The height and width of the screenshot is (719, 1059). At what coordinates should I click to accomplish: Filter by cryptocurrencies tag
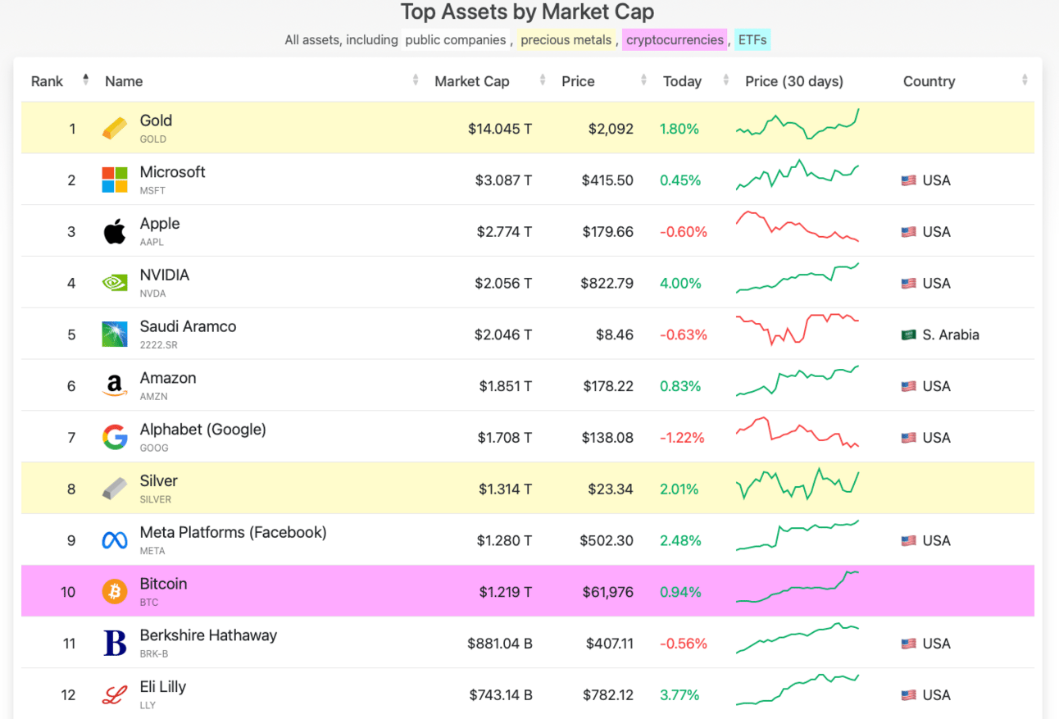tap(675, 39)
